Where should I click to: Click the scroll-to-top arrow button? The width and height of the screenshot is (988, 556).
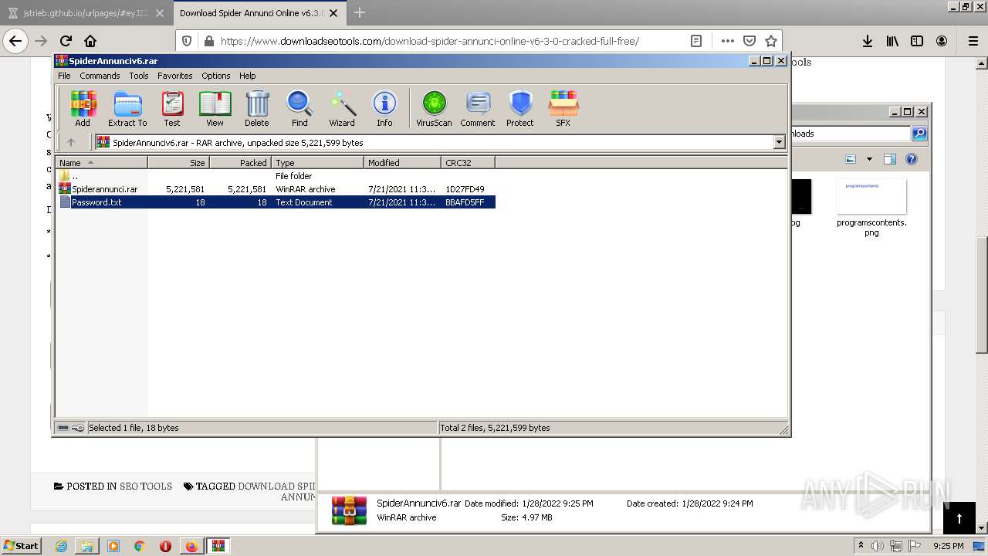click(959, 517)
